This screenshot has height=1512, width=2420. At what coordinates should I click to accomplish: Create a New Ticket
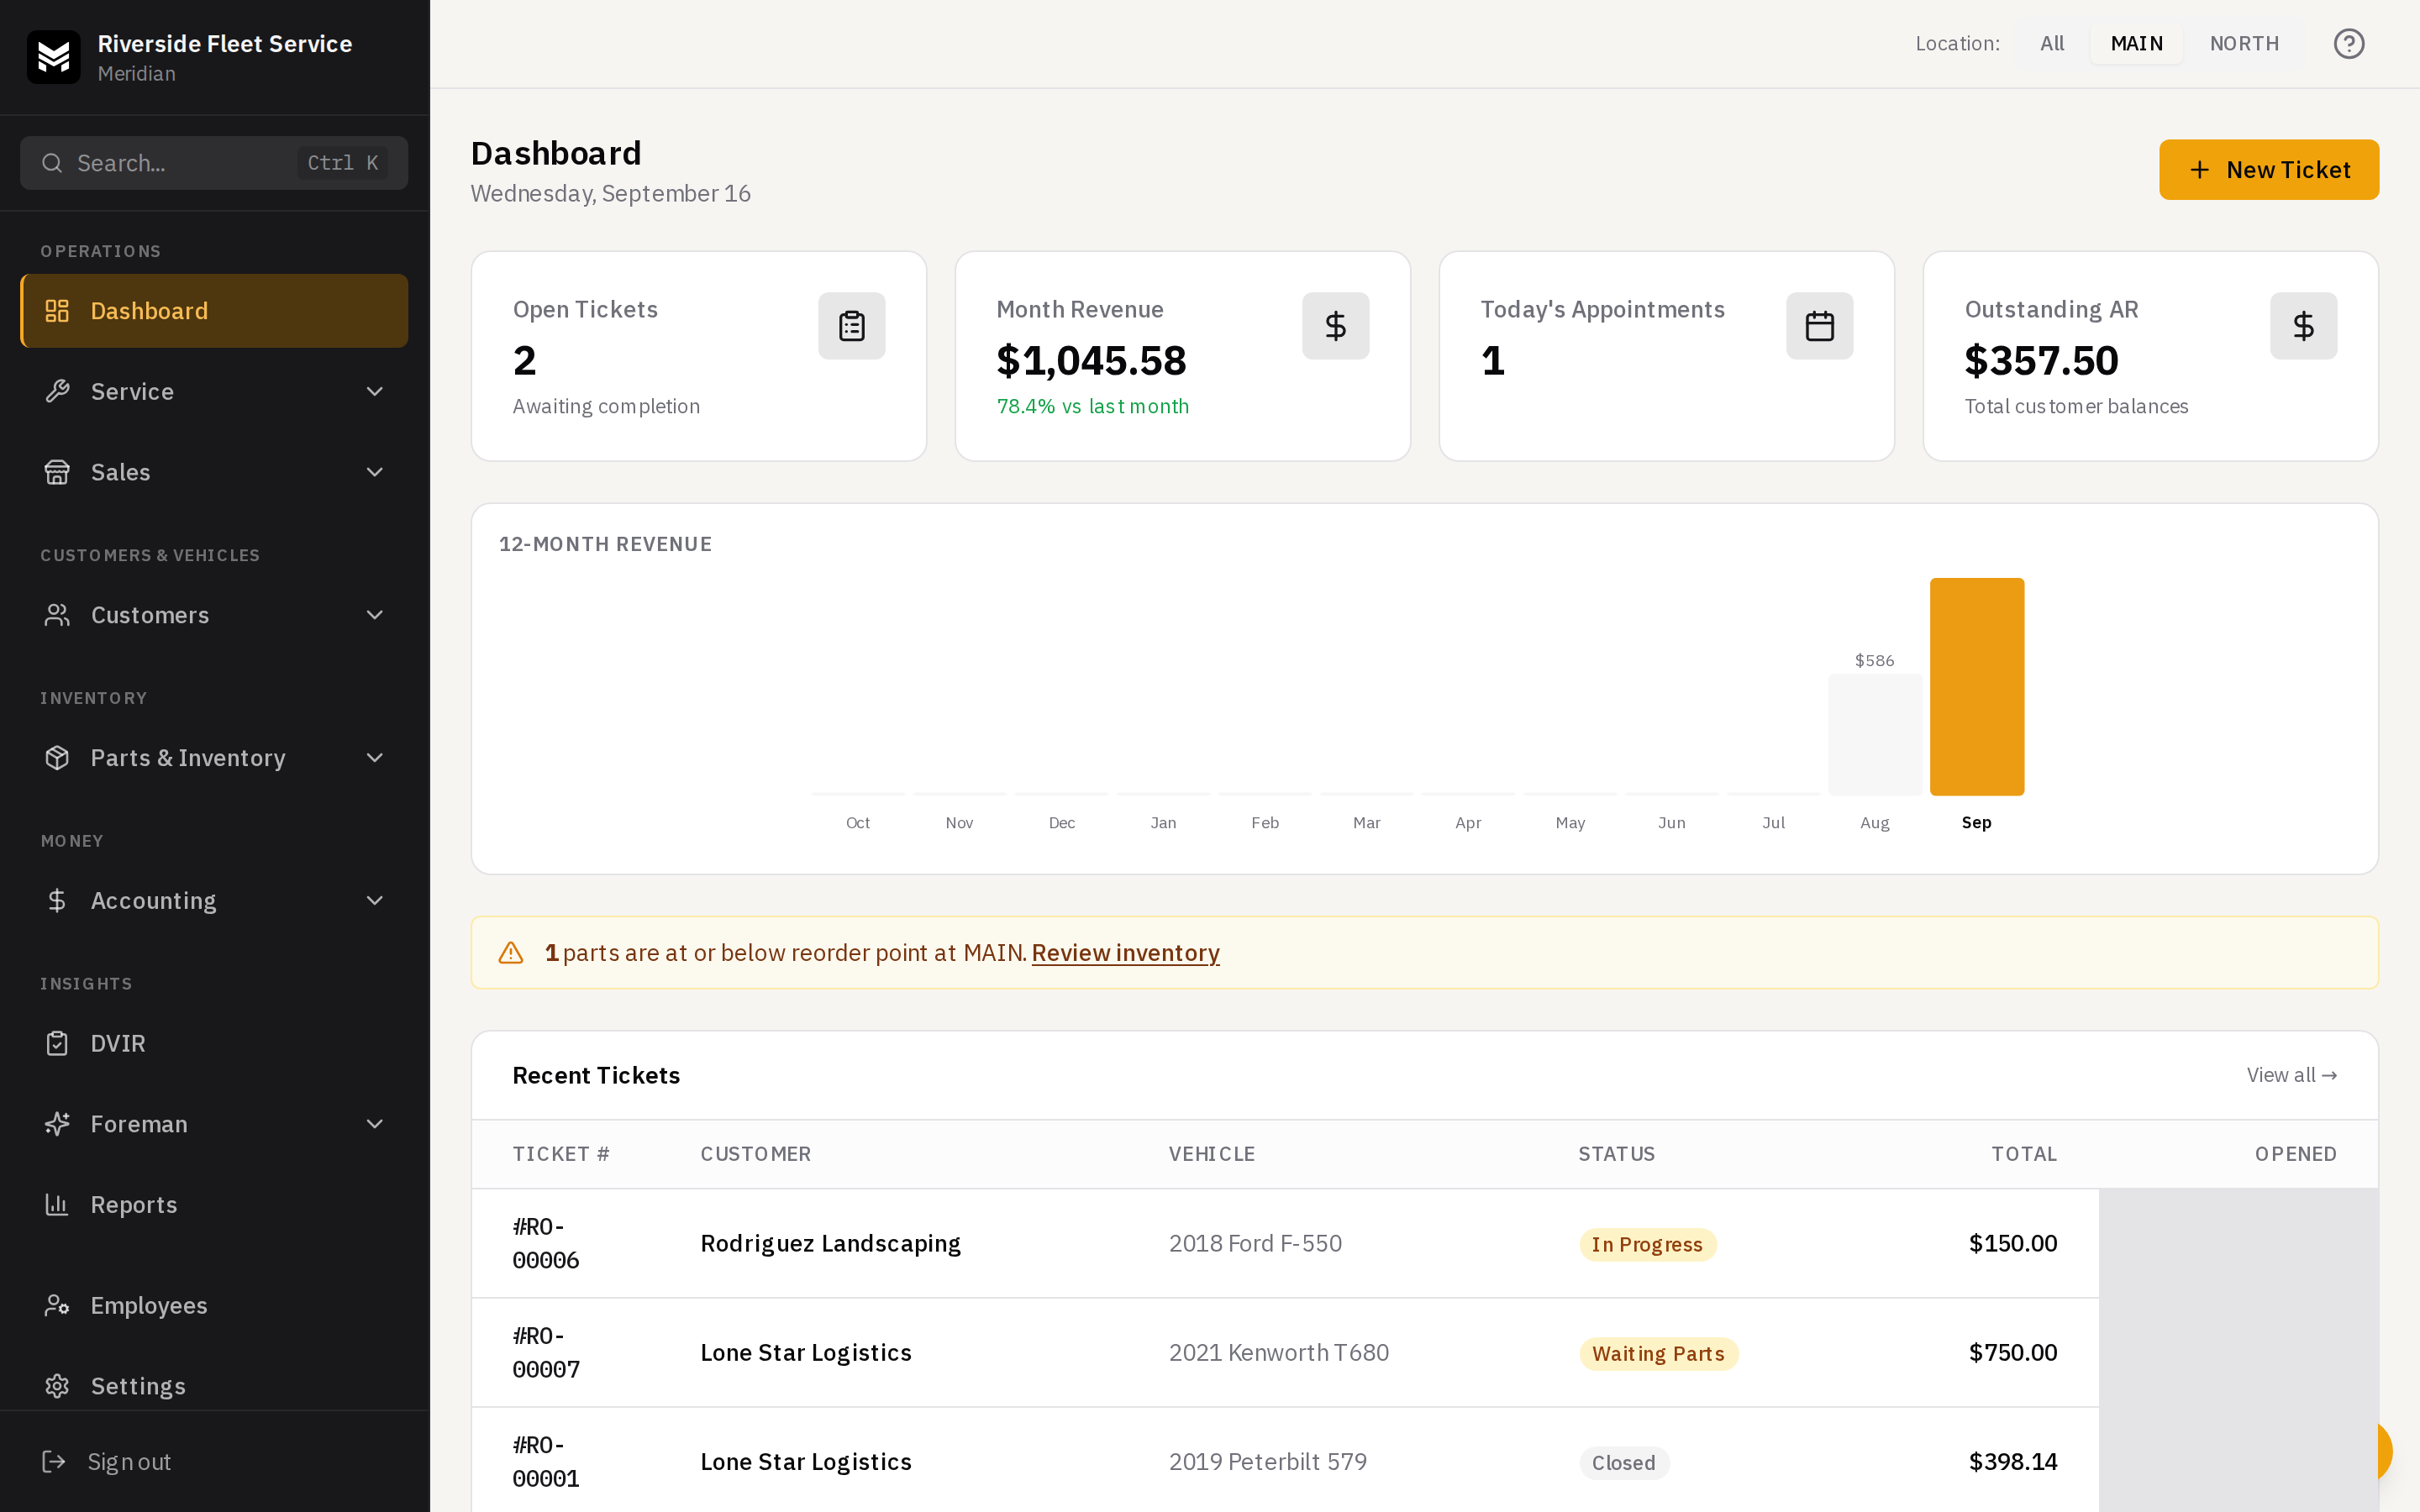2269,170
